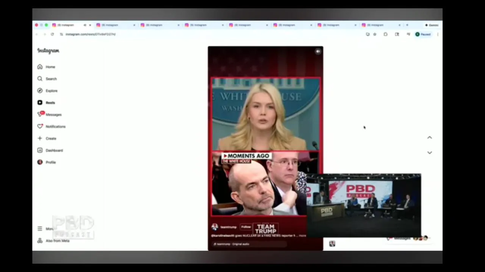The width and height of the screenshot is (485, 272).
Task: Open Search from the sidebar
Action: coord(47,79)
